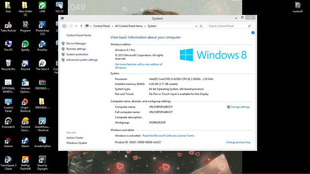Open the top-right desktop game icon
This screenshot has height=174, width=310.
297,7
